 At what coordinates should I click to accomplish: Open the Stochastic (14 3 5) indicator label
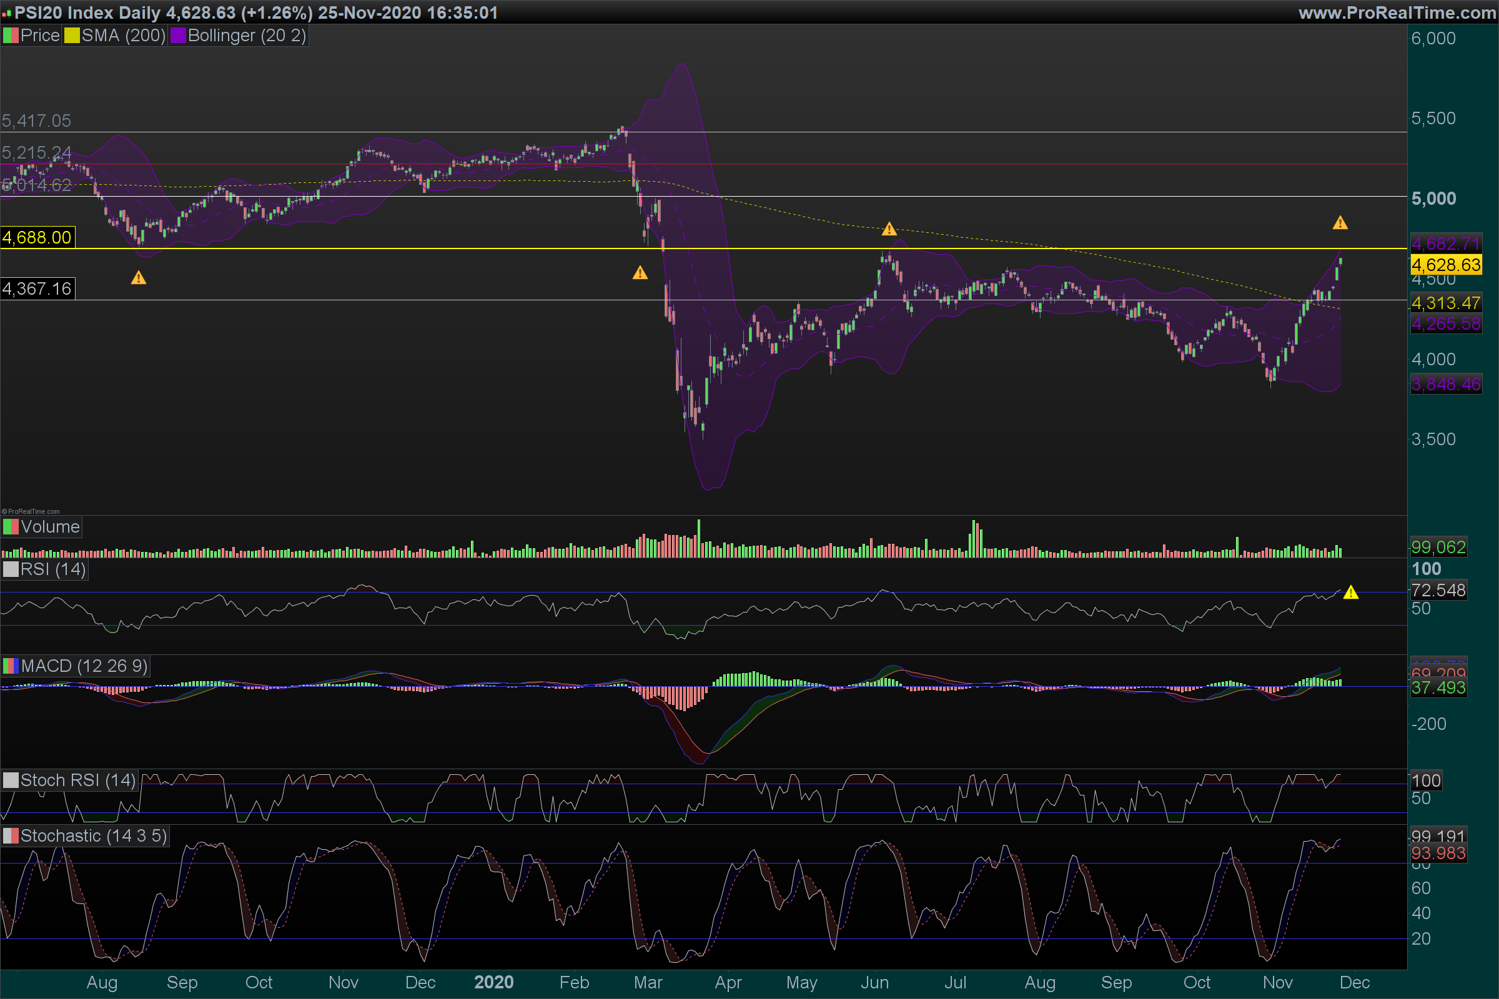[93, 836]
